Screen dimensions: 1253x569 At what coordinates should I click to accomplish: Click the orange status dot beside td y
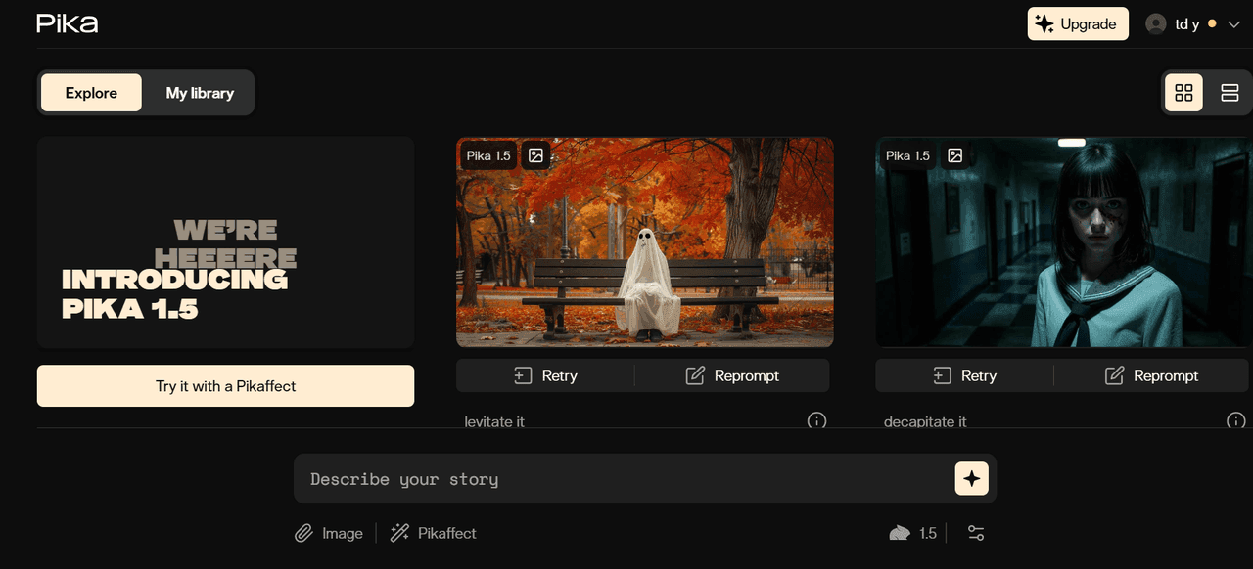click(x=1212, y=23)
